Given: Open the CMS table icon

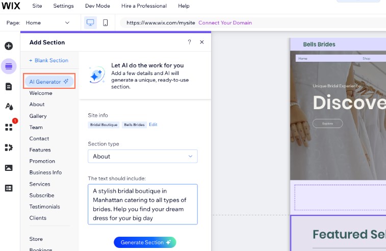Looking at the screenshot, I should pos(9,188).
